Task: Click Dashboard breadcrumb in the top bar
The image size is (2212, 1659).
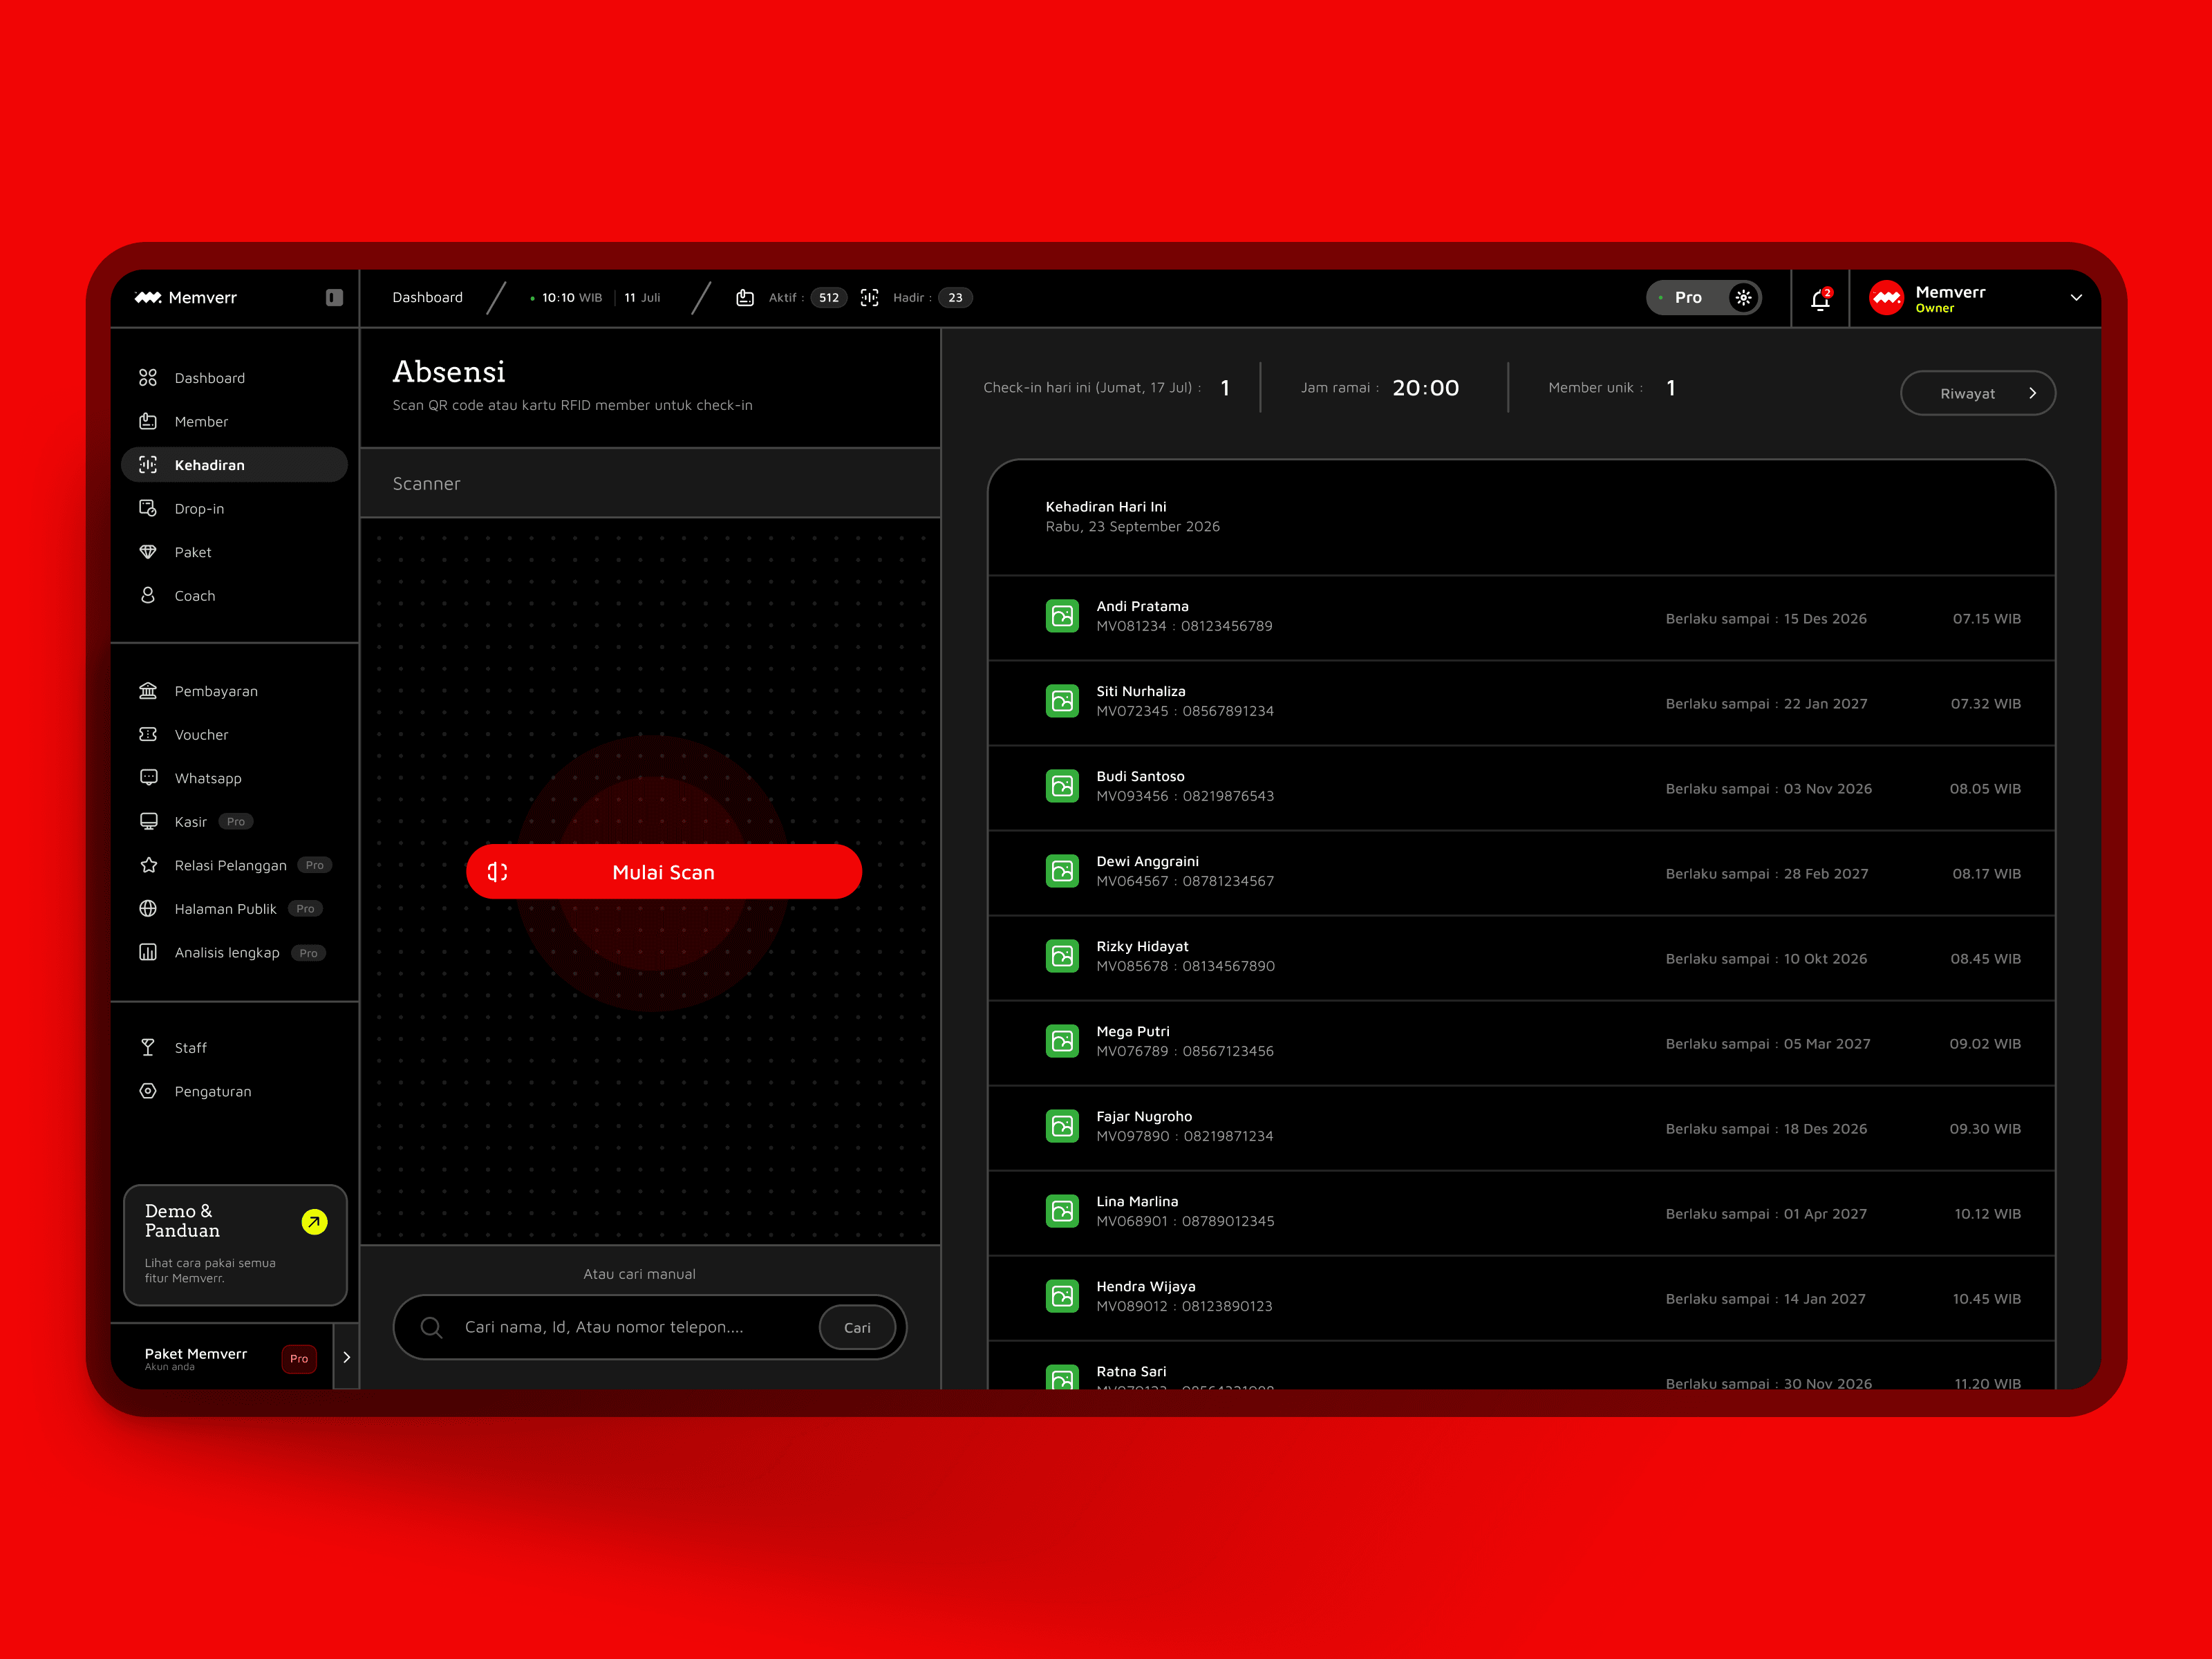Action: 427,297
